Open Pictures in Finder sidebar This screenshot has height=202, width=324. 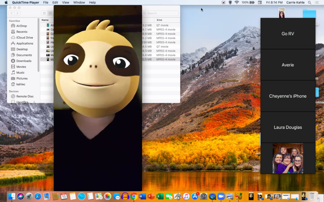(22, 78)
